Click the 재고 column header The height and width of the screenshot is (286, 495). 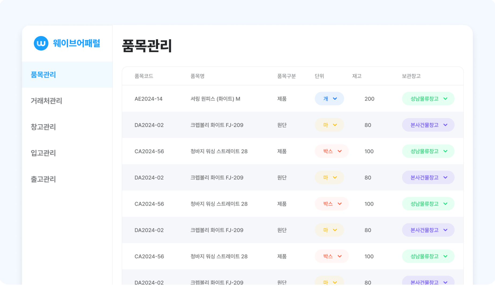coord(357,76)
